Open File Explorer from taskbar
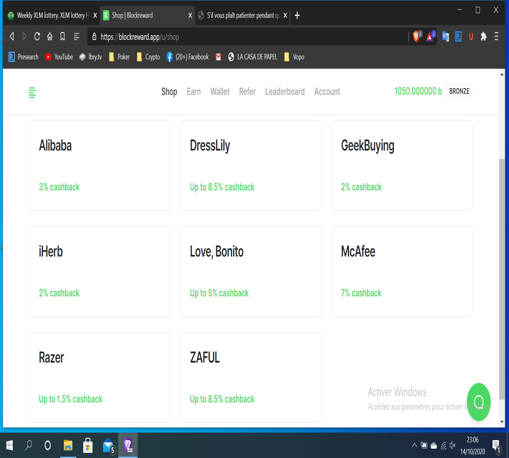This screenshot has height=458, width=509. point(68,445)
